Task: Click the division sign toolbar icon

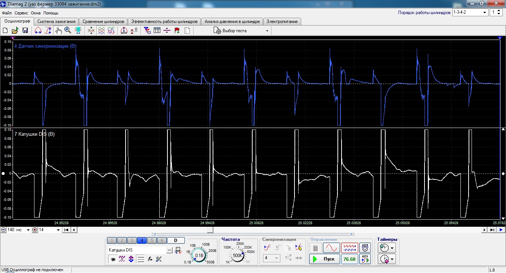Action: 167,31
